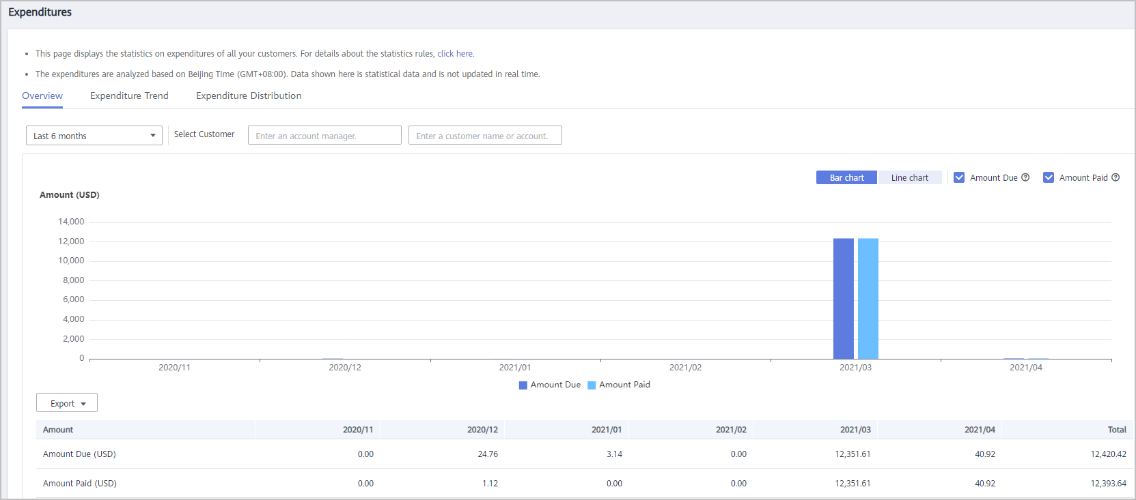Screen dimensions: 1136x500
Task: Click the time range dropdown arrow
Action: 153,136
